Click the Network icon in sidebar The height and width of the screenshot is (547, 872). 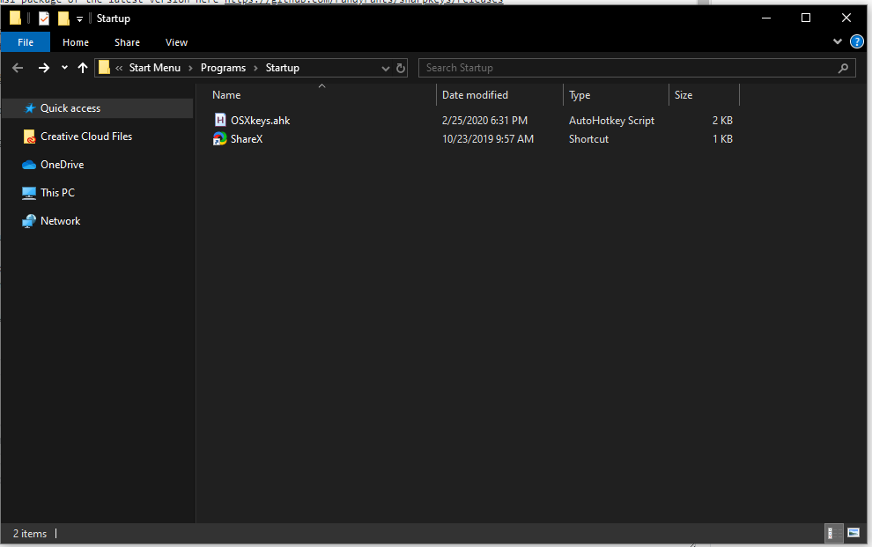point(29,221)
